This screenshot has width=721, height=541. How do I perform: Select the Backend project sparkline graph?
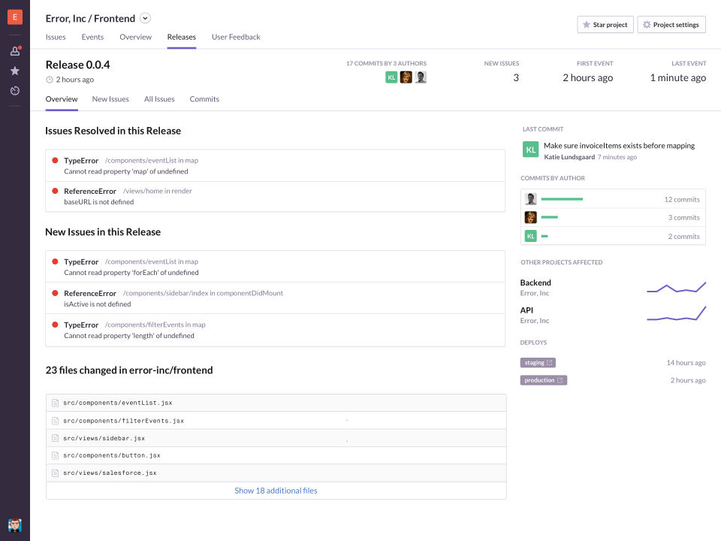[x=676, y=289]
